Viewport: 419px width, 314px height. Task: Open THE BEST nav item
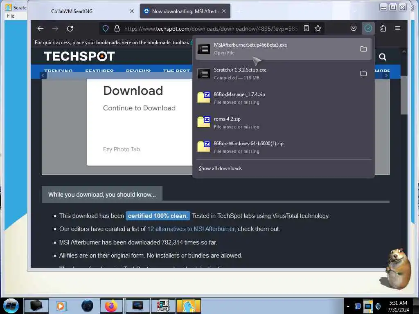pos(176,71)
